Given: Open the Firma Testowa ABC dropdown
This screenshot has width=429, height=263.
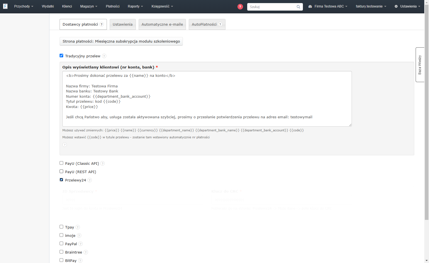Looking at the screenshot, I should tap(328, 6).
